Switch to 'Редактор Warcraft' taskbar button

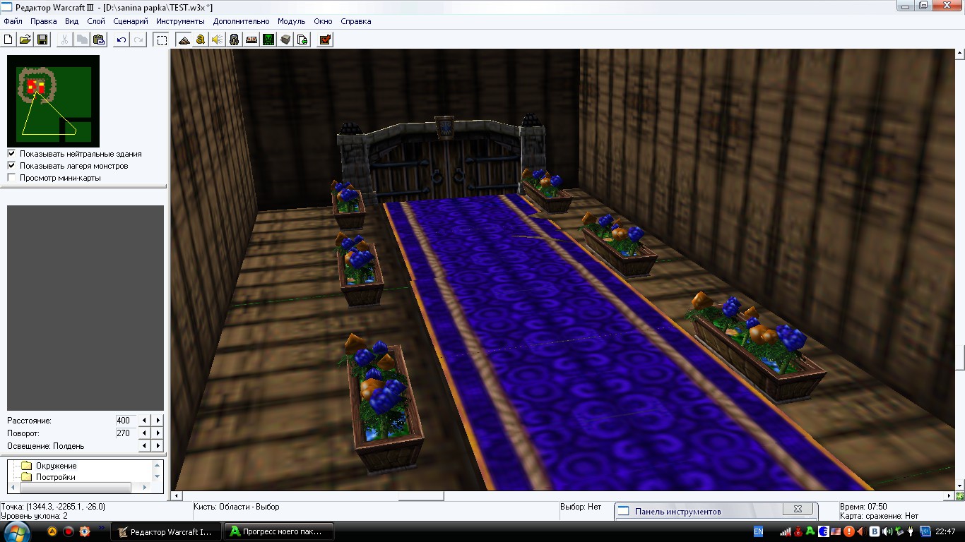pyautogui.click(x=165, y=531)
